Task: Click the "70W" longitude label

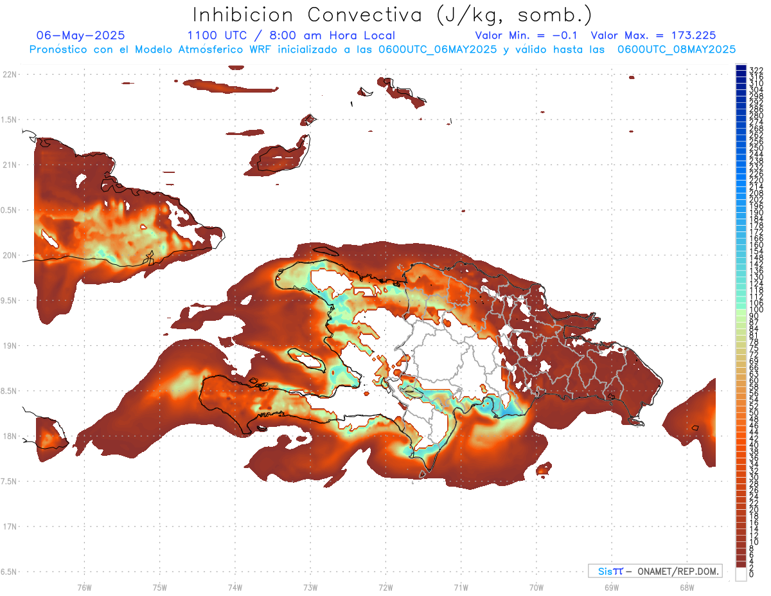Action: [536, 586]
